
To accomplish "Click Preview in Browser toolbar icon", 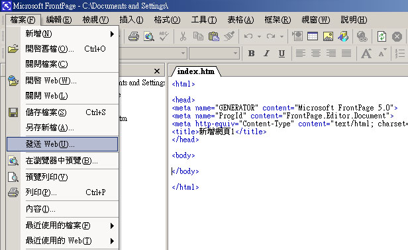I will pyautogui.click(x=149, y=36).
